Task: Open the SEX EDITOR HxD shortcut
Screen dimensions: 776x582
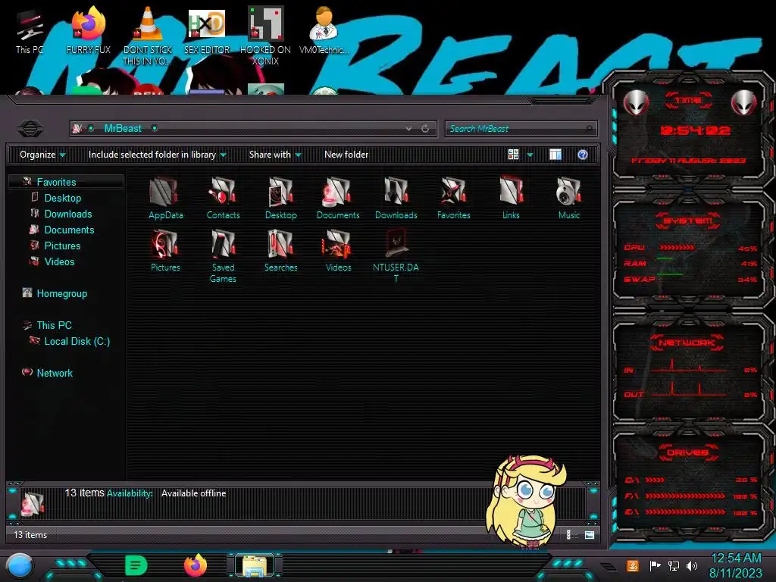Action: (x=207, y=30)
